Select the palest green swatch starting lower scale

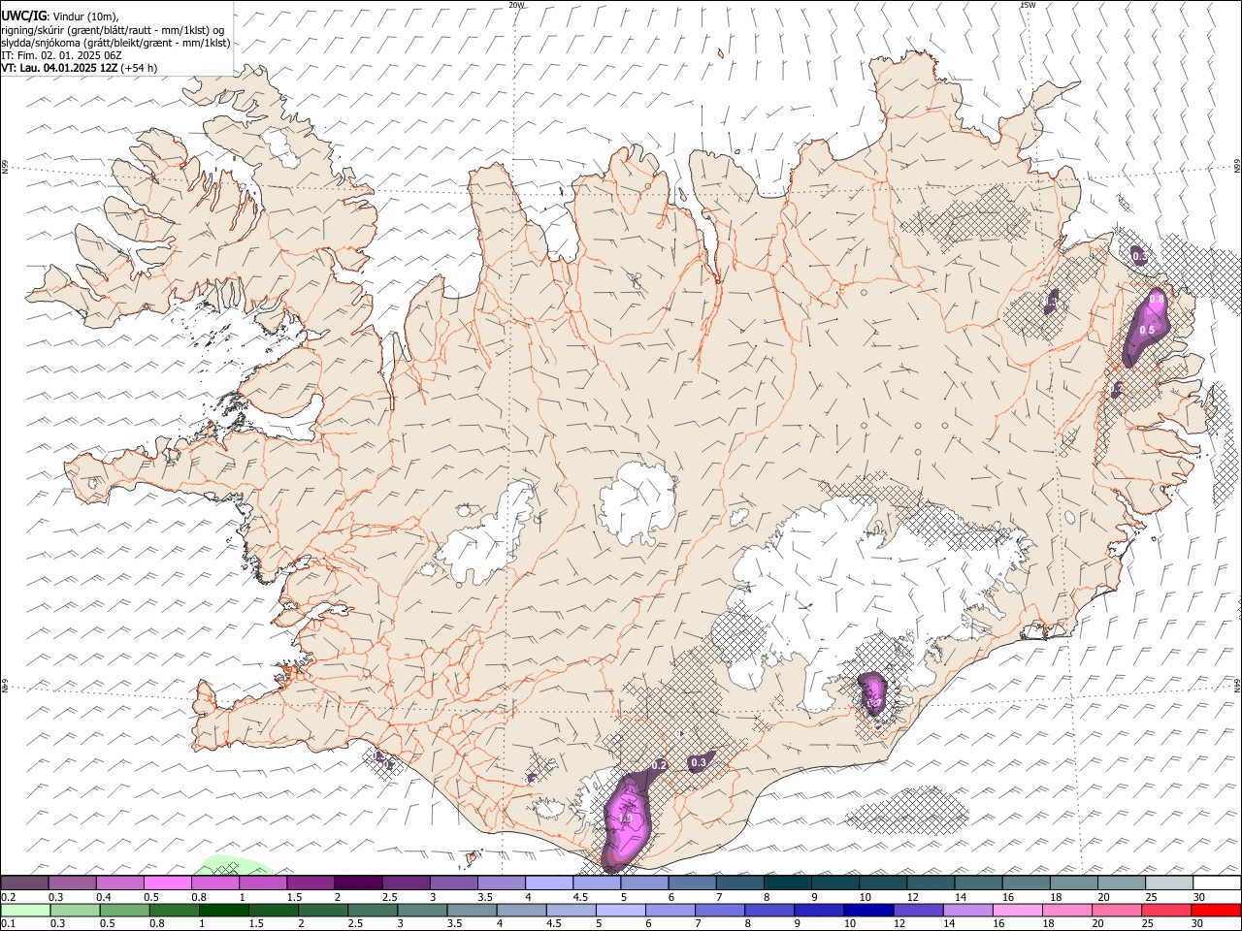coord(24,911)
